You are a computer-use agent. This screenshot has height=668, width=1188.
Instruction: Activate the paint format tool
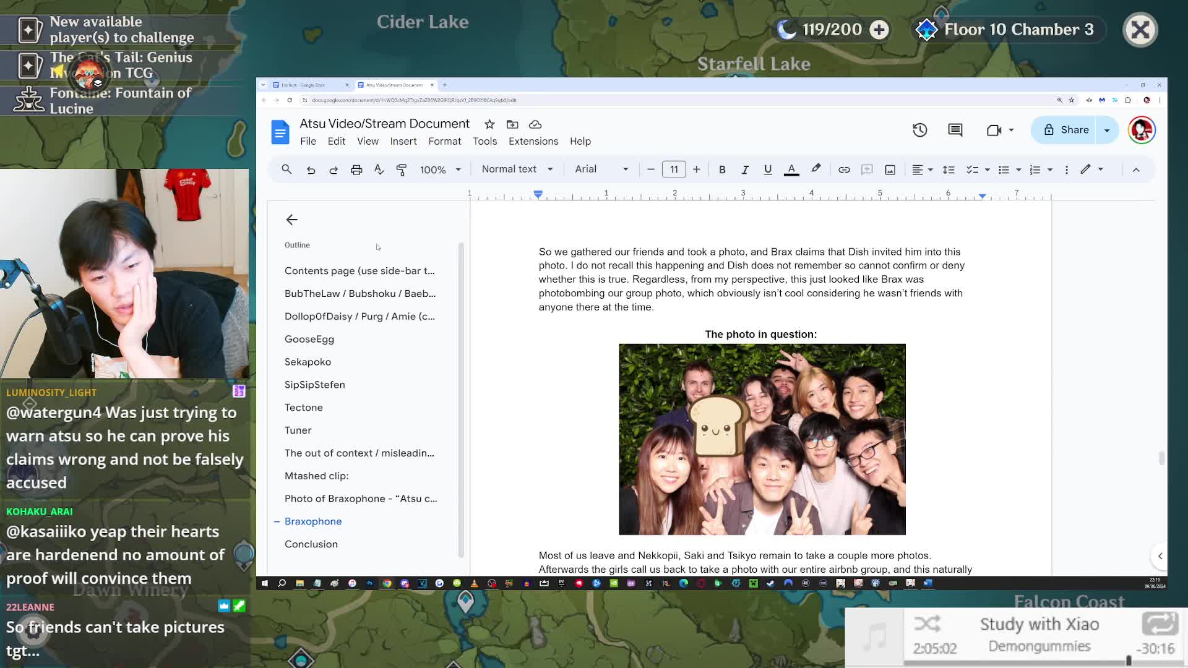[x=402, y=169]
